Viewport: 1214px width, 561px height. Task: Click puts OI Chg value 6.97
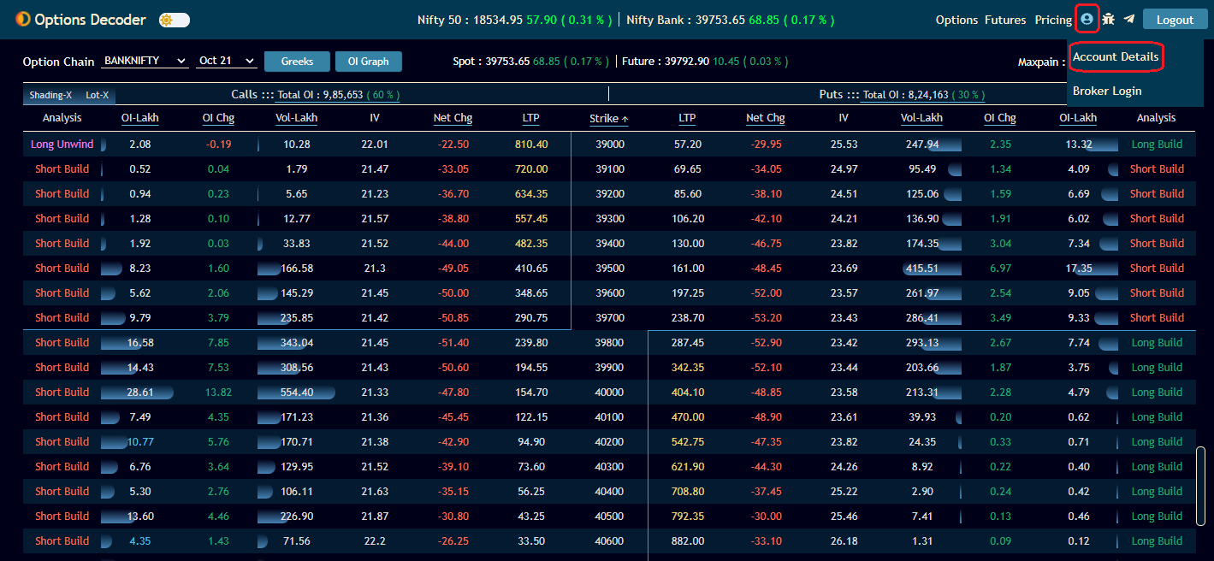click(x=1000, y=269)
